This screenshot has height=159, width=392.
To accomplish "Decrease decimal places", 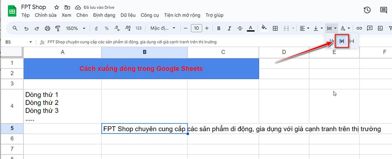I will point(117,28).
